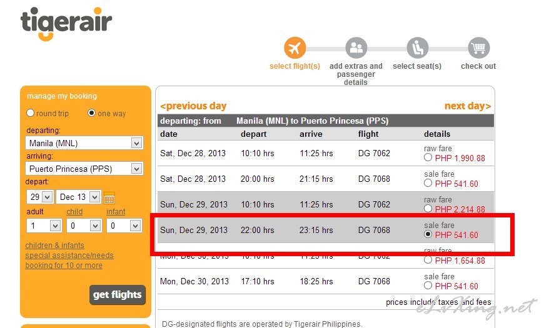This screenshot has height=328, width=544.
Task: Select the round trip radio button
Action: tap(30, 114)
